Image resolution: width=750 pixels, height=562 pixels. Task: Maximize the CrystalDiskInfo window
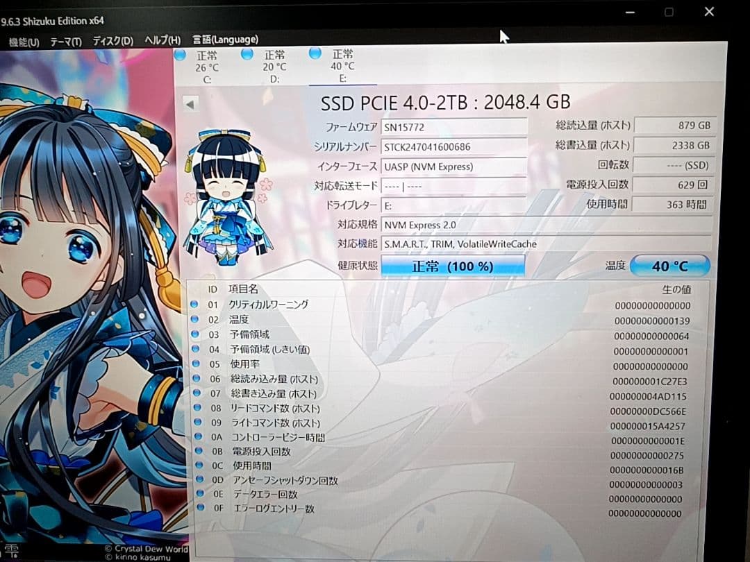[x=669, y=12]
